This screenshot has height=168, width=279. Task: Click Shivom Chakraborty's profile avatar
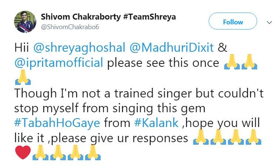(x=25, y=22)
